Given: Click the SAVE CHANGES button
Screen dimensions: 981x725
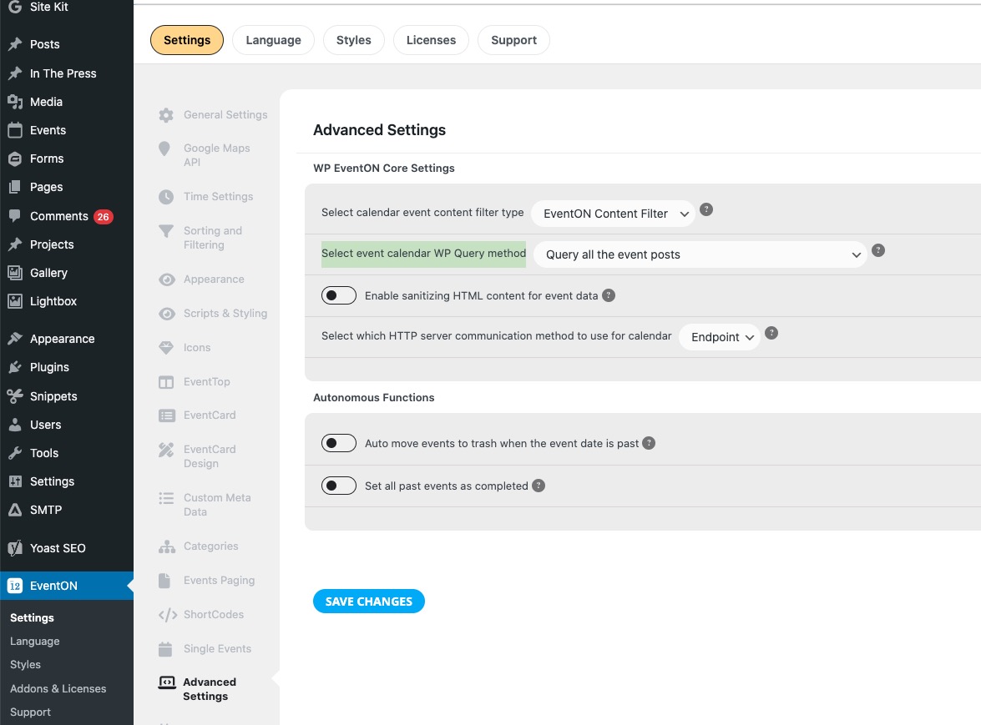Looking at the screenshot, I should pyautogui.click(x=369, y=602).
